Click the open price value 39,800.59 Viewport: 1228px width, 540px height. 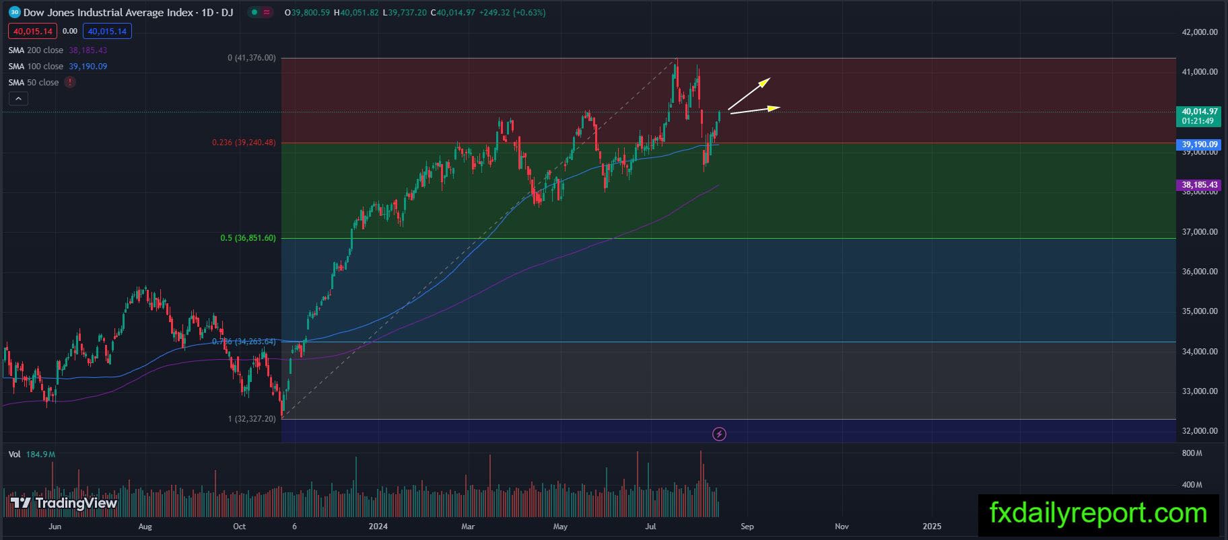(310, 12)
